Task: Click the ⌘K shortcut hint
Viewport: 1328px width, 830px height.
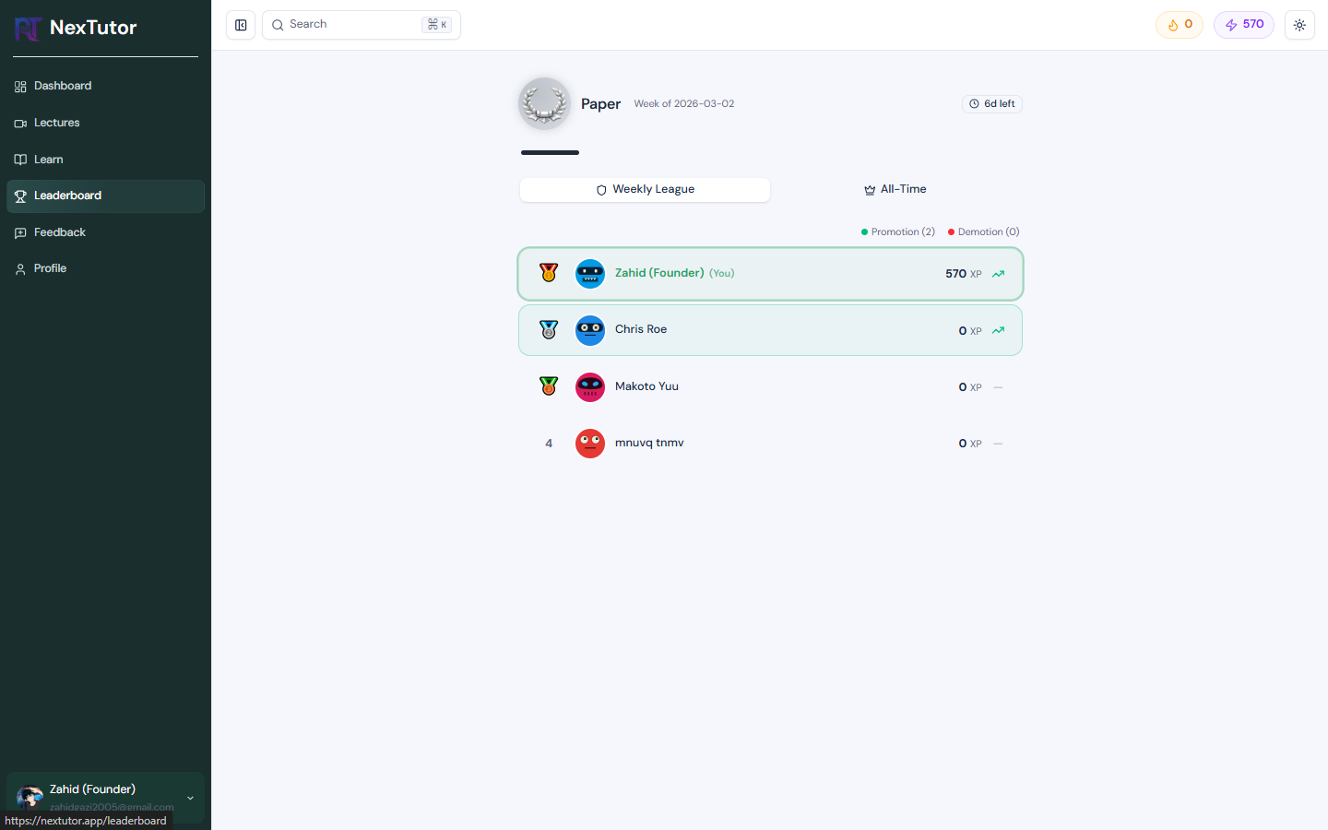Action: (x=437, y=25)
